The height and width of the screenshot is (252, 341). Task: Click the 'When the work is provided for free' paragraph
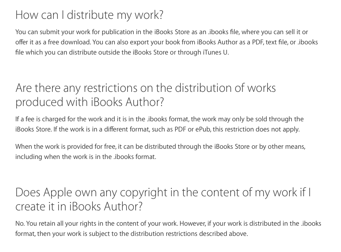click(x=160, y=152)
